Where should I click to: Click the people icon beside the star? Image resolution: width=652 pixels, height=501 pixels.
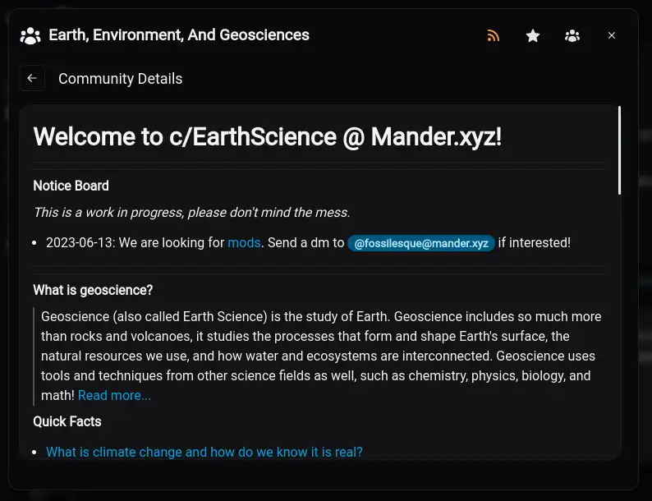click(x=572, y=35)
